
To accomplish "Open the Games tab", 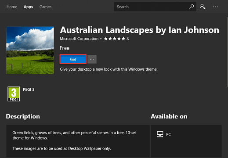I will coord(45,7).
